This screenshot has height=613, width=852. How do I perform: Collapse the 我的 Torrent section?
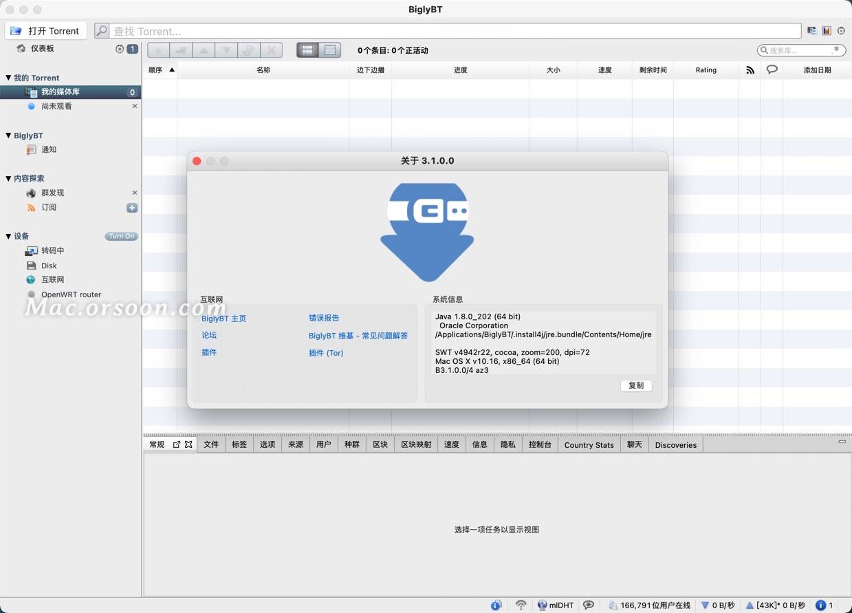pyautogui.click(x=8, y=78)
